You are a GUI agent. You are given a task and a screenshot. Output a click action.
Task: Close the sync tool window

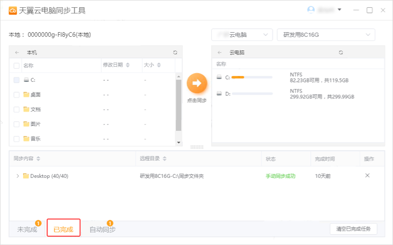[383, 10]
